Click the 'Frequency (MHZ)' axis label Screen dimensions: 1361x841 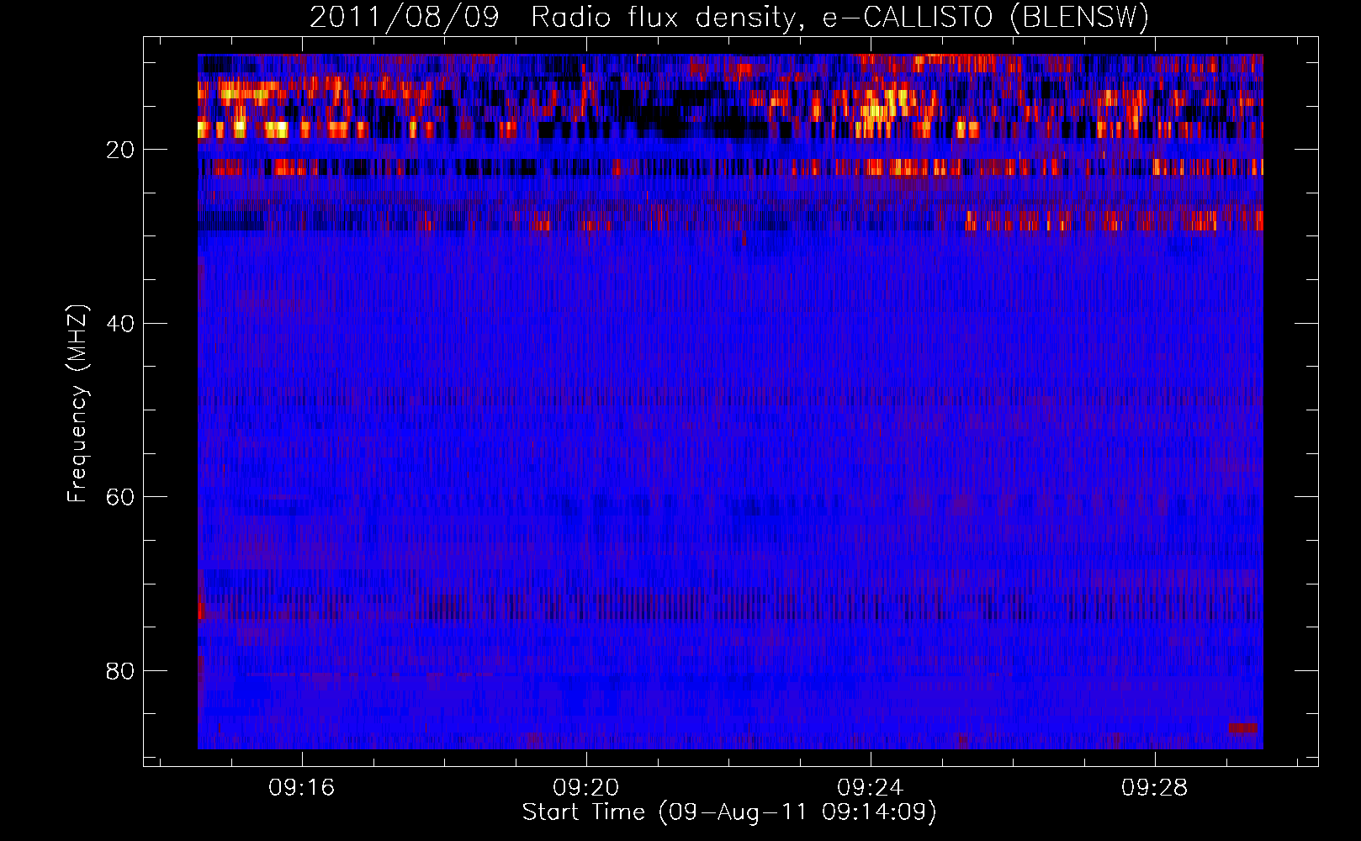[77, 404]
